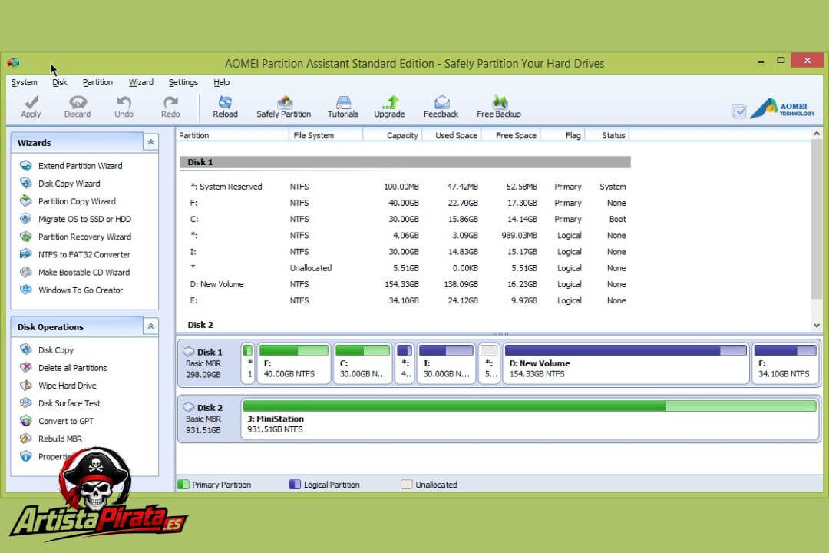Select the J: MiniStation partition bar
Viewport: 829px width, 553px height.
tap(530, 419)
